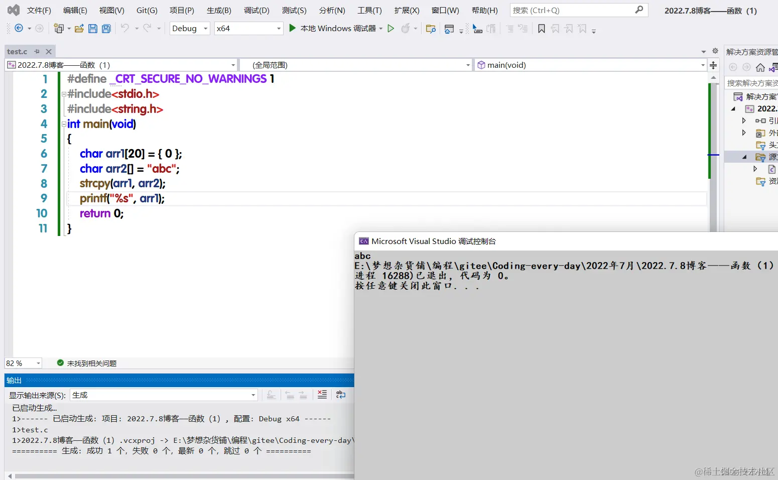Click the split editor icon
The image size is (778, 480).
click(713, 65)
